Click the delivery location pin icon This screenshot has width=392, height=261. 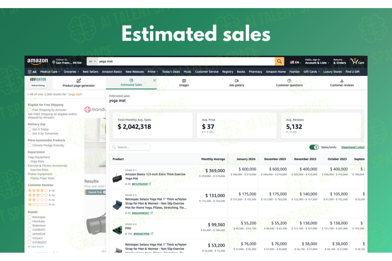pyautogui.click(x=54, y=62)
